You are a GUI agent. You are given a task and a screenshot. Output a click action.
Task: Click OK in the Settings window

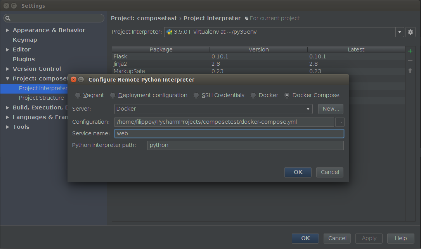pos(305,238)
